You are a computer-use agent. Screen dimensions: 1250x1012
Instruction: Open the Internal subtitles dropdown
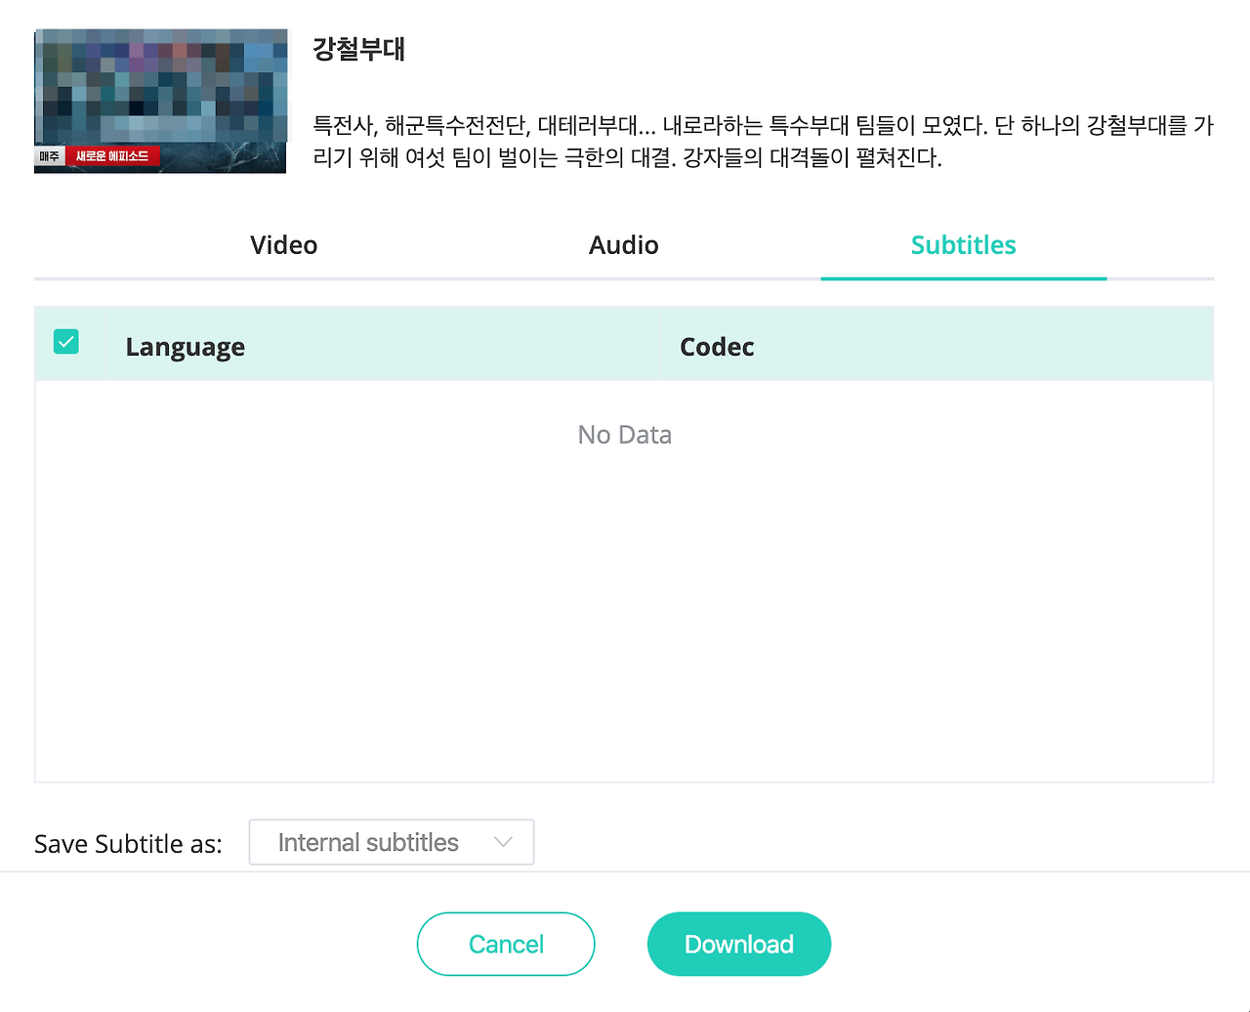tap(391, 842)
